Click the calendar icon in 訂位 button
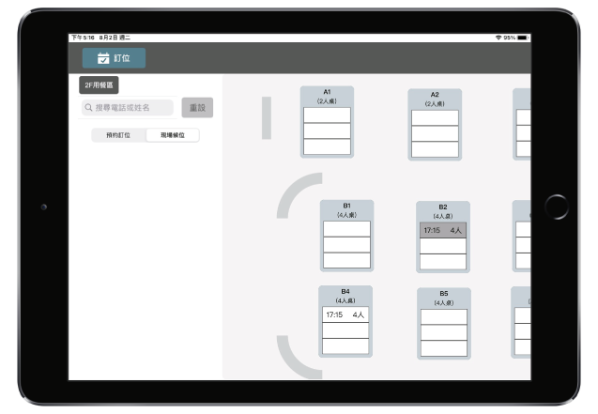This screenshot has width=598, height=414. click(x=103, y=58)
